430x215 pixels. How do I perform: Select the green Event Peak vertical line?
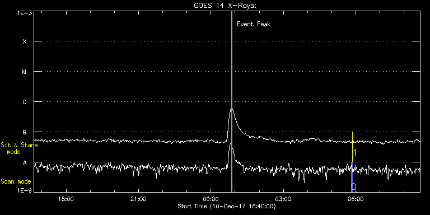tap(232, 101)
